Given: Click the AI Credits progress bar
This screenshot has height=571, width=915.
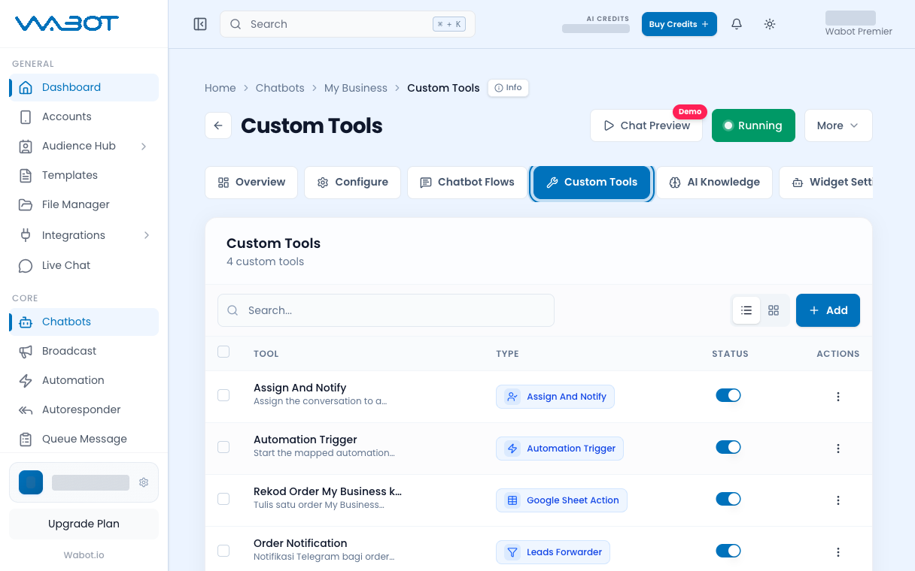Looking at the screenshot, I should coord(596,29).
